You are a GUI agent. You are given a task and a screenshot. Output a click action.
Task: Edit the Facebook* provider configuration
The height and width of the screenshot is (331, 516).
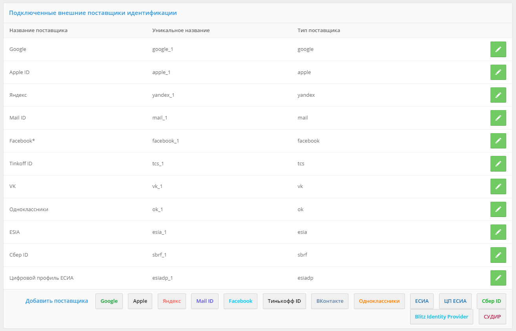[x=498, y=141]
